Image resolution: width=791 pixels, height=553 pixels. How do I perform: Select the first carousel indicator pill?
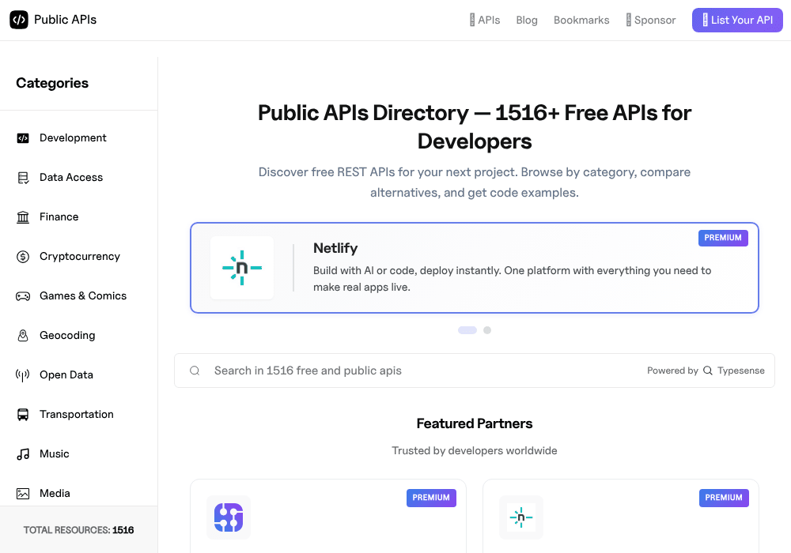467,330
